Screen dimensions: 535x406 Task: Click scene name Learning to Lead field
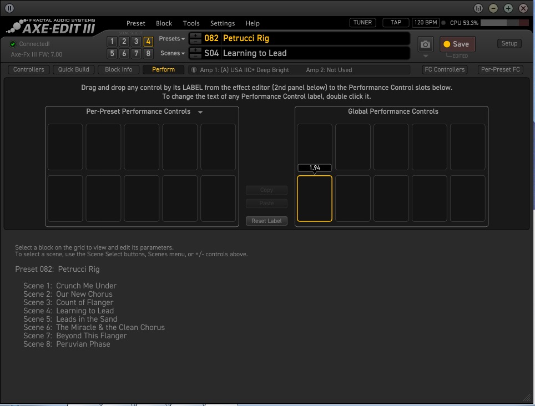(x=316, y=53)
